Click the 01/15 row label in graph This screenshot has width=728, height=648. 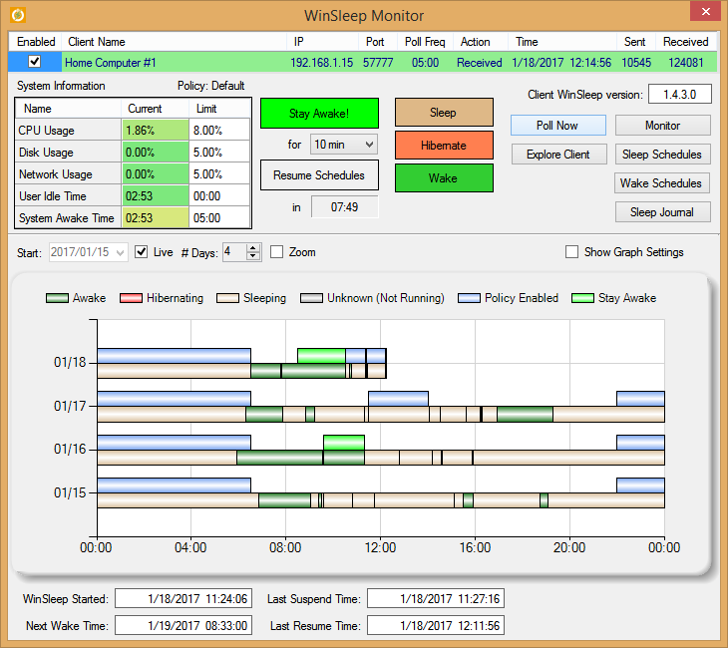click(70, 492)
